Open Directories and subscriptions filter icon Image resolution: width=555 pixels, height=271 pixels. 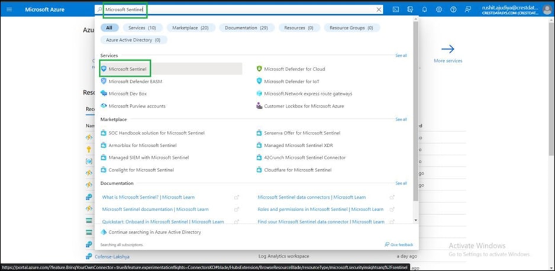tap(410, 9)
